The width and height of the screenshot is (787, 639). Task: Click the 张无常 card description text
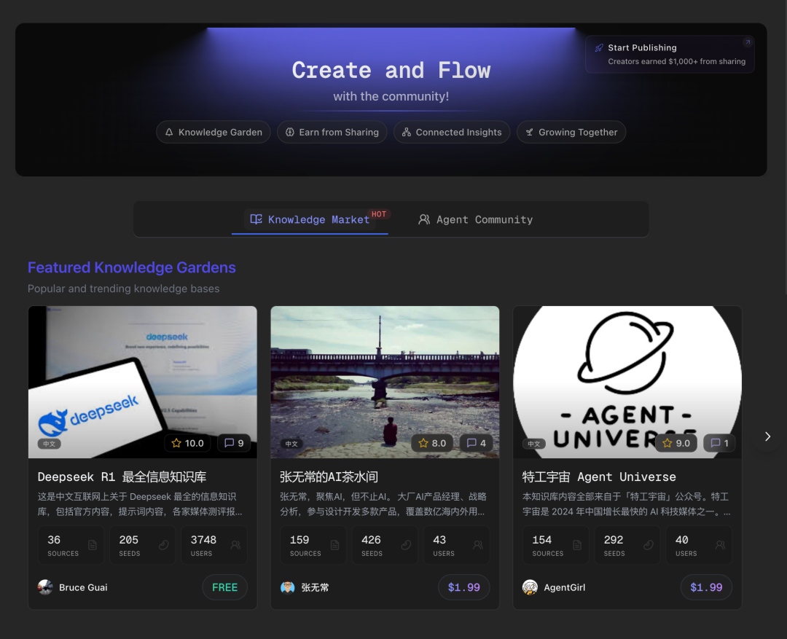(x=383, y=504)
